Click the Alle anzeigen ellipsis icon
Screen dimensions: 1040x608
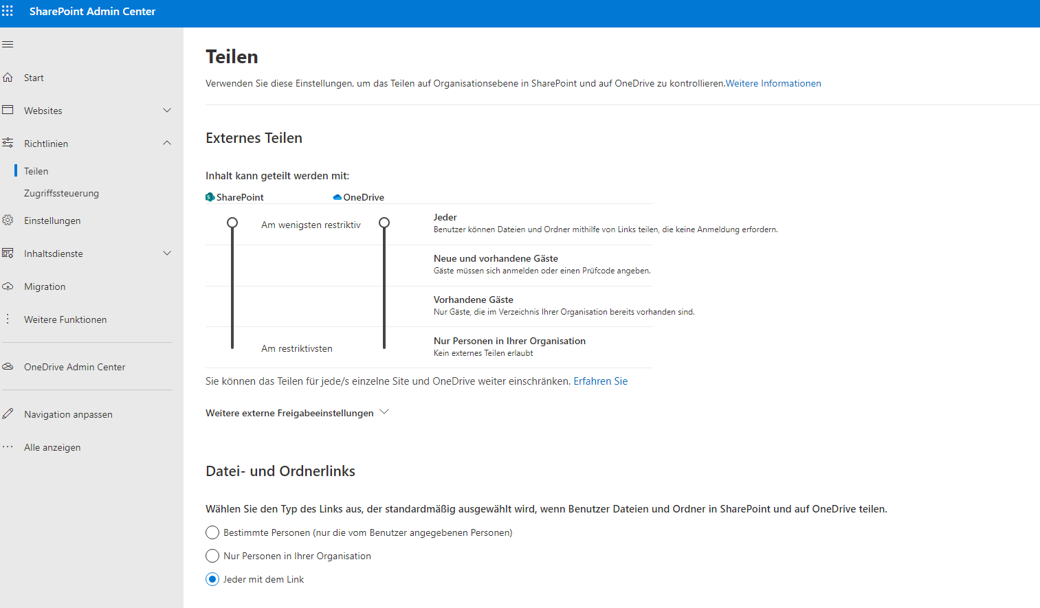click(x=8, y=447)
